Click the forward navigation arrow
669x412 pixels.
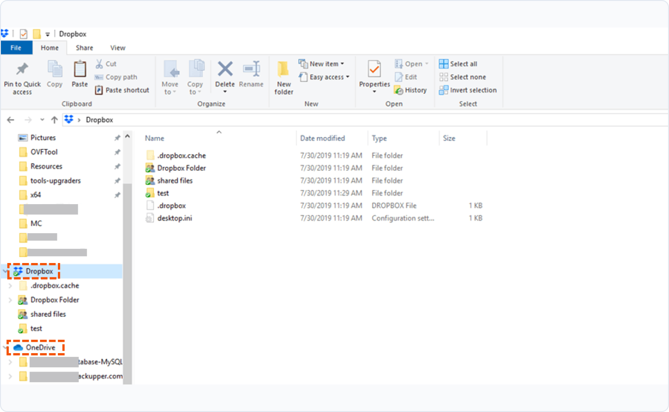click(x=28, y=120)
